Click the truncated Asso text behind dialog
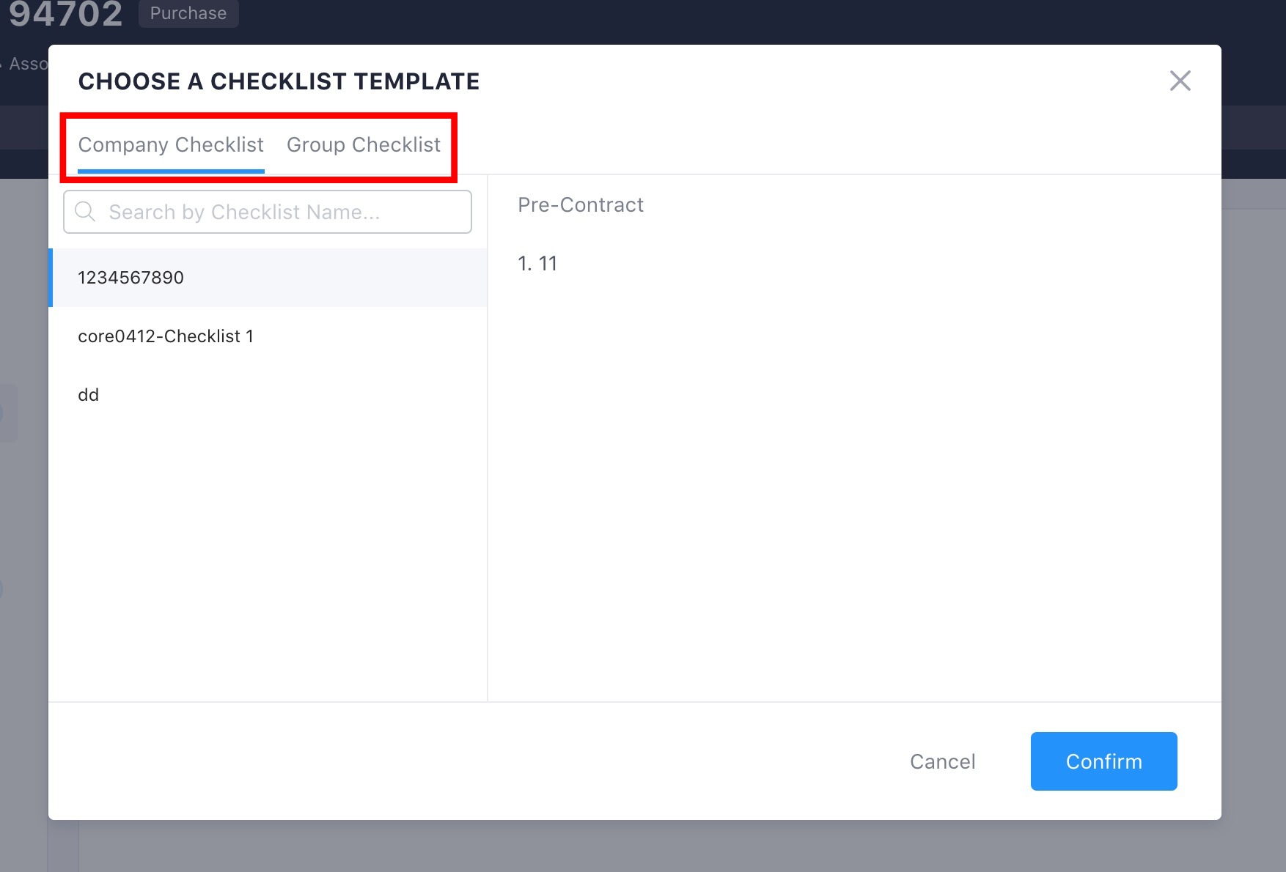This screenshot has height=872, width=1286. (x=28, y=64)
